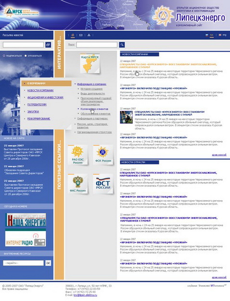Open the mail envelope icon
The image size is (230, 301).
81,35
